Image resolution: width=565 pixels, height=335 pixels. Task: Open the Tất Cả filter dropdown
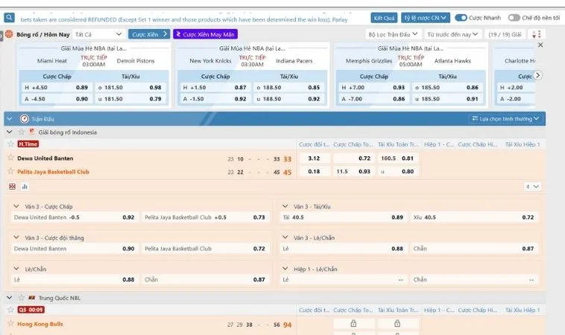tap(98, 34)
